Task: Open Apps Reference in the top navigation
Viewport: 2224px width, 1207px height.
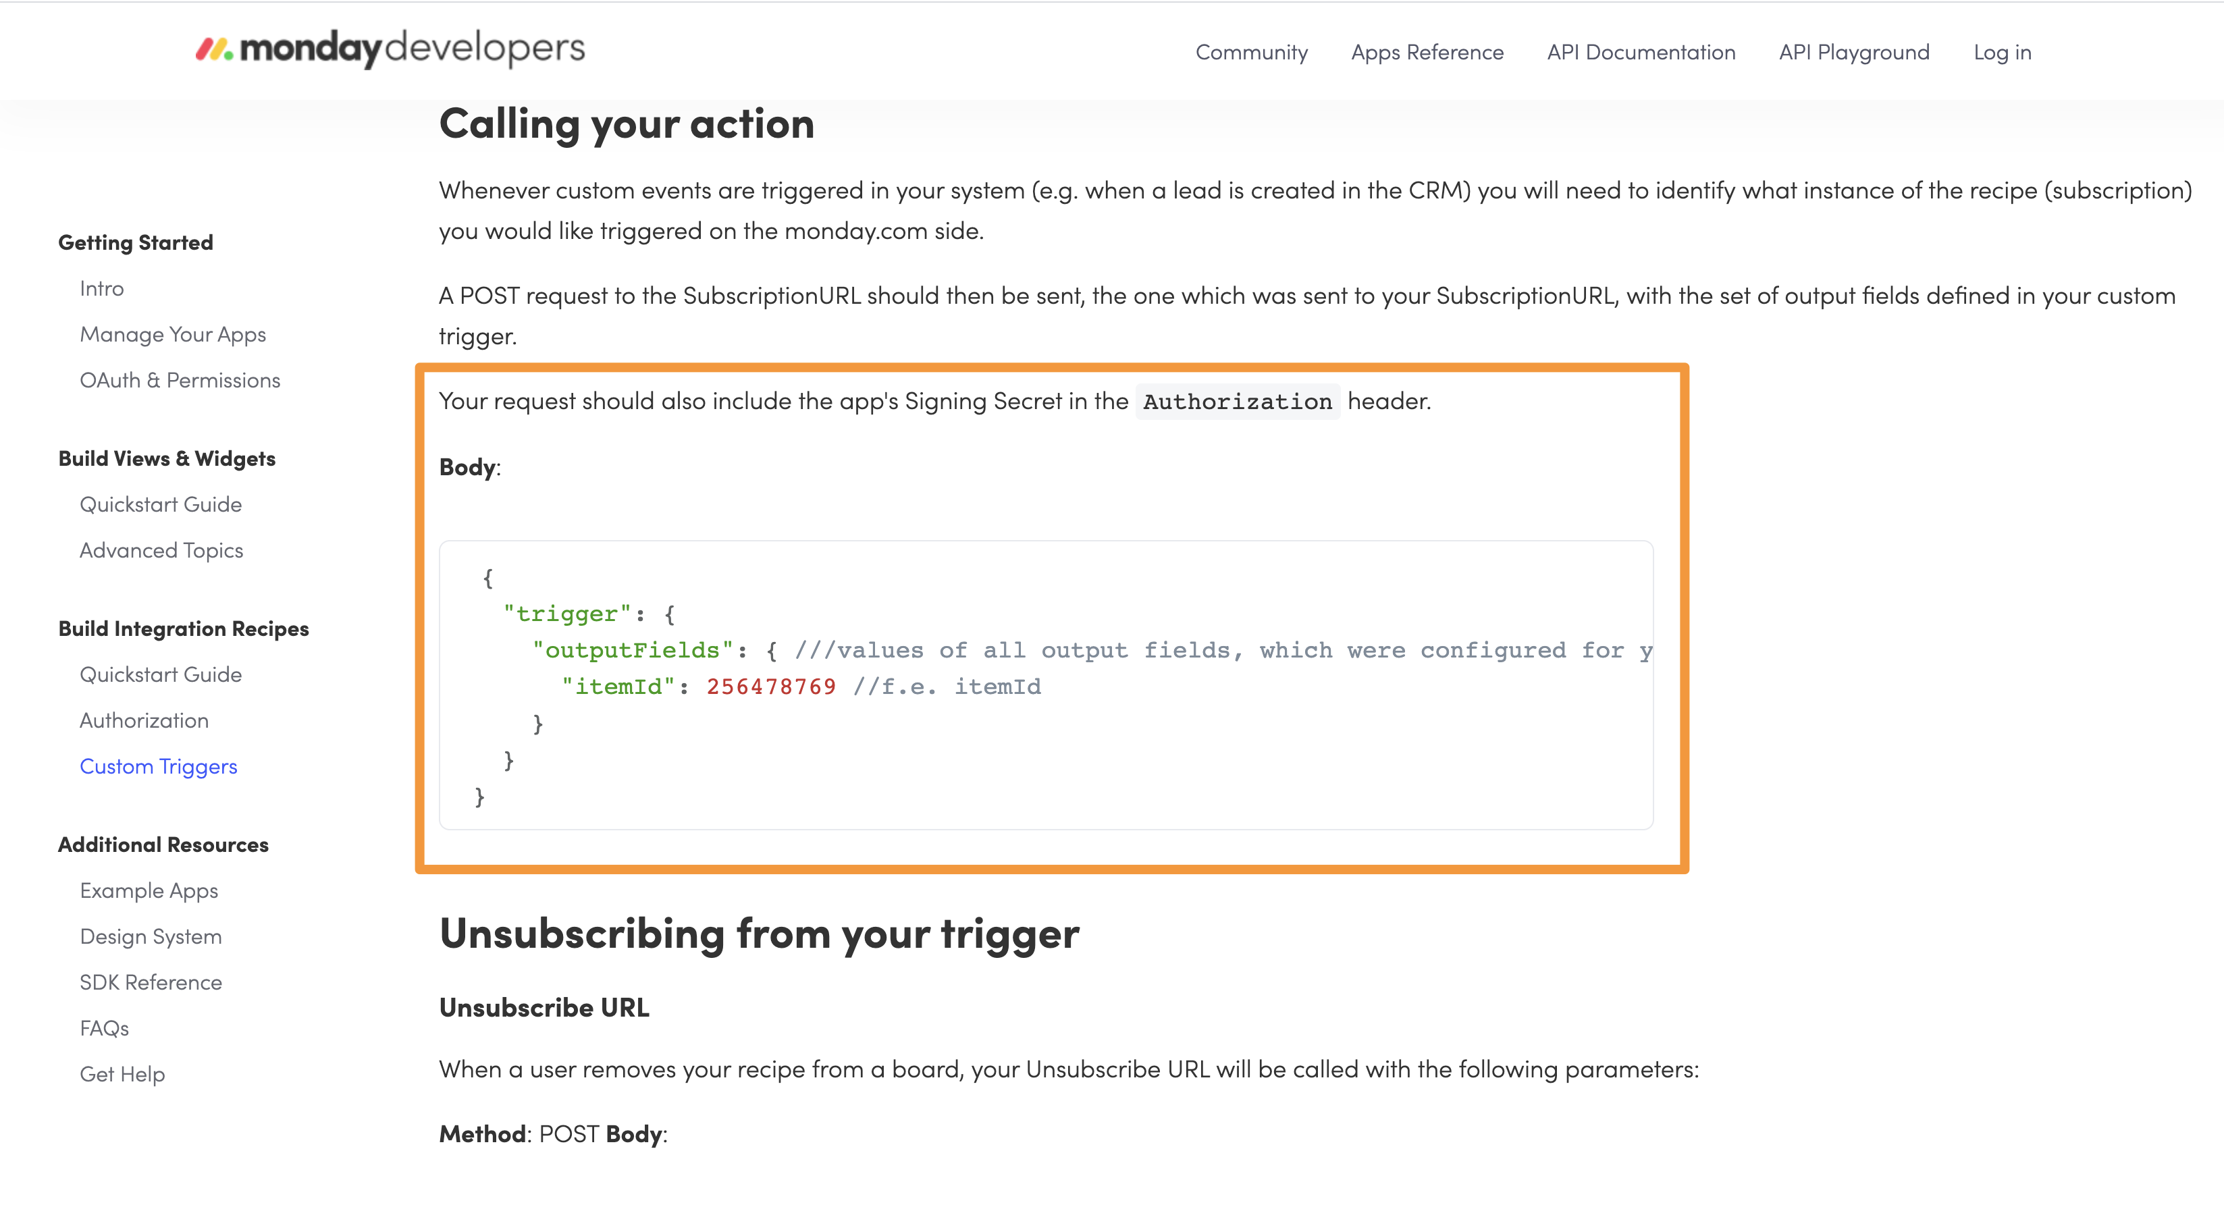Action: (1427, 53)
